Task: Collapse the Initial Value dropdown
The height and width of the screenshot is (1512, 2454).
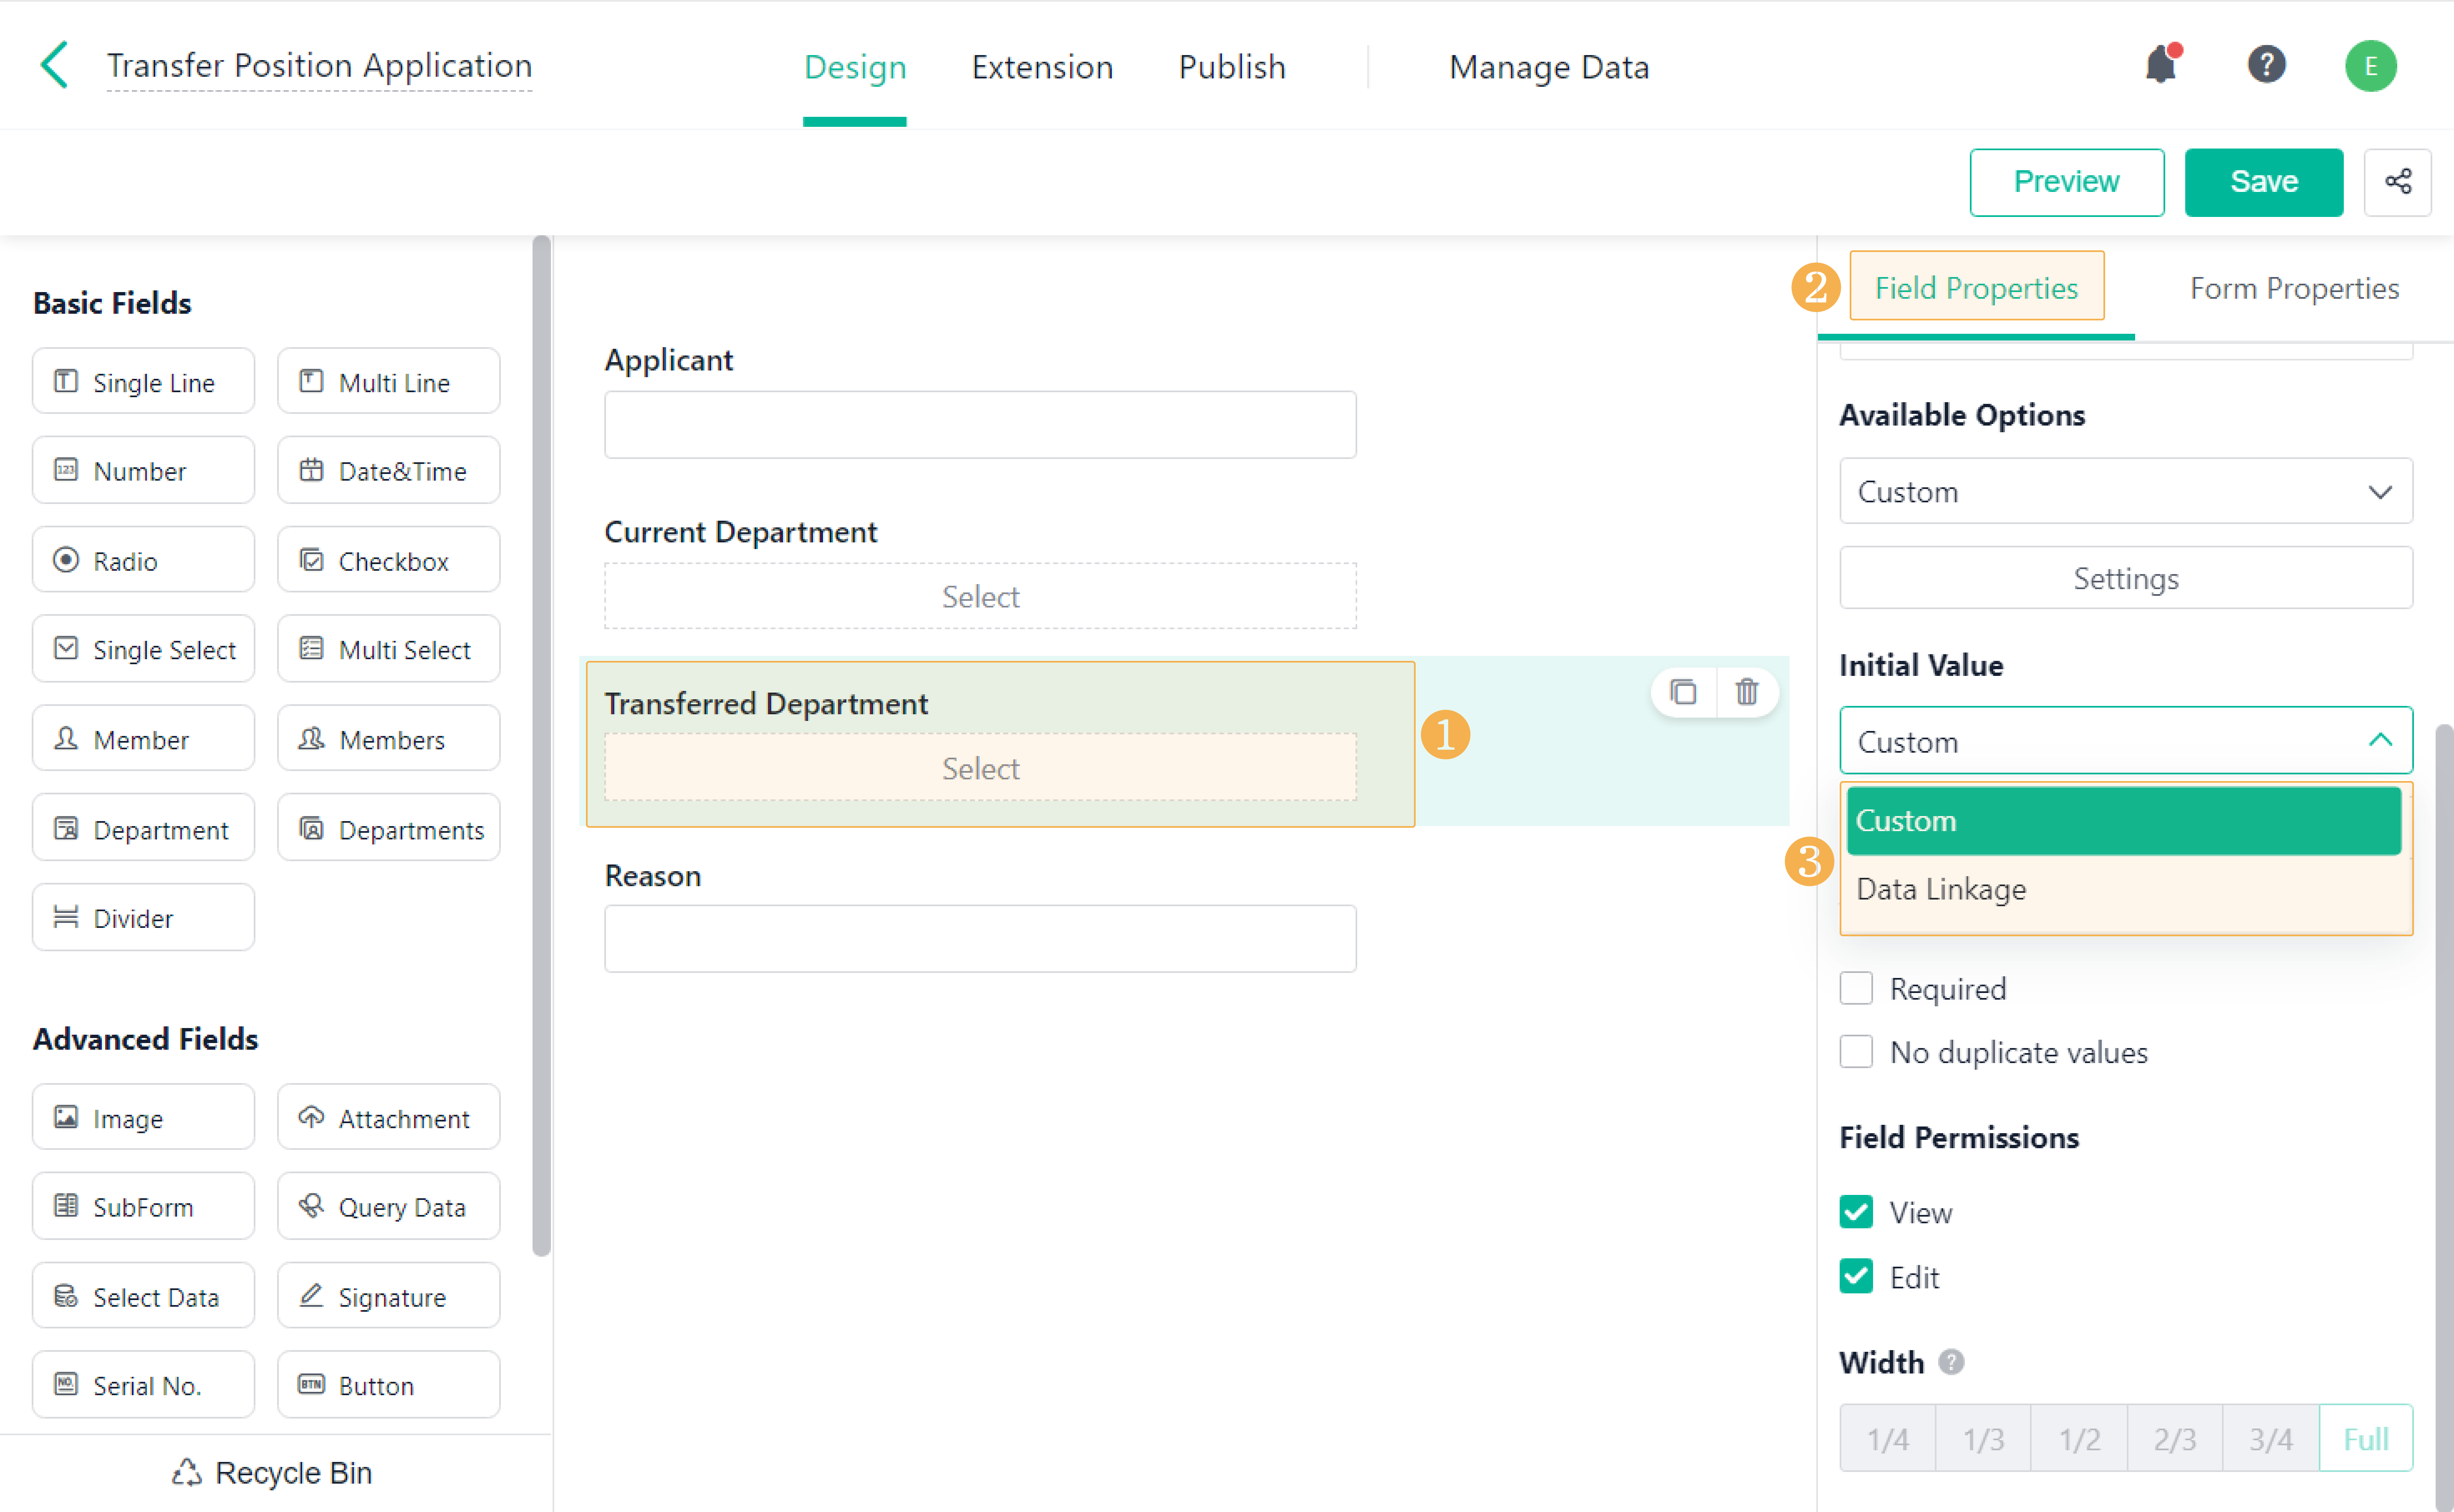Action: [x=2125, y=741]
